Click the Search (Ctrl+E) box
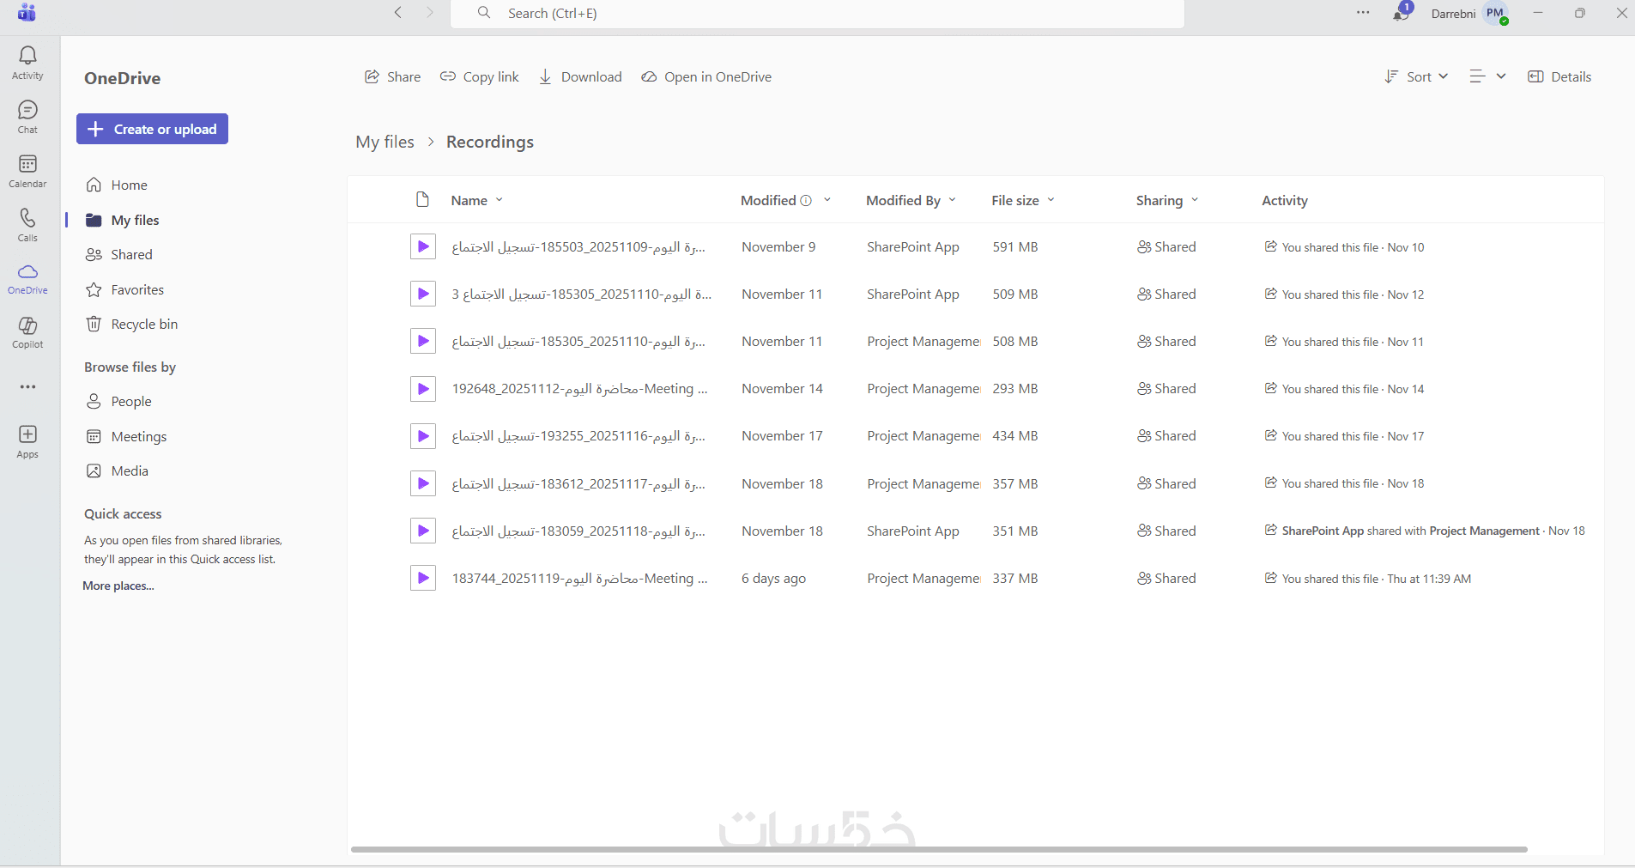Viewport: 1635px width, 868px height. (817, 13)
